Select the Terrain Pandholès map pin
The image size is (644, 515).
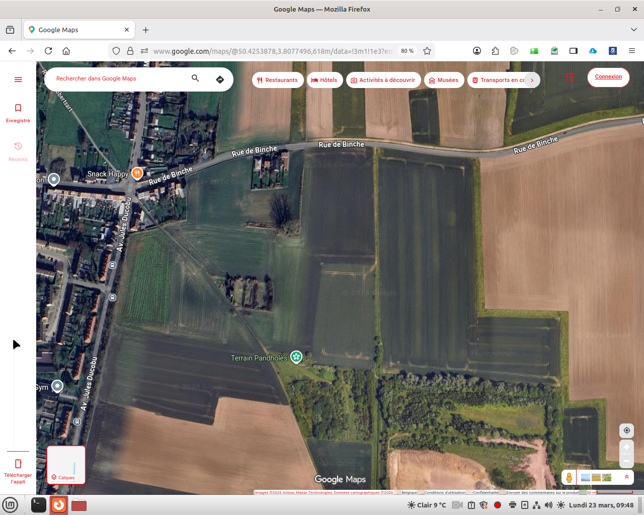click(296, 357)
